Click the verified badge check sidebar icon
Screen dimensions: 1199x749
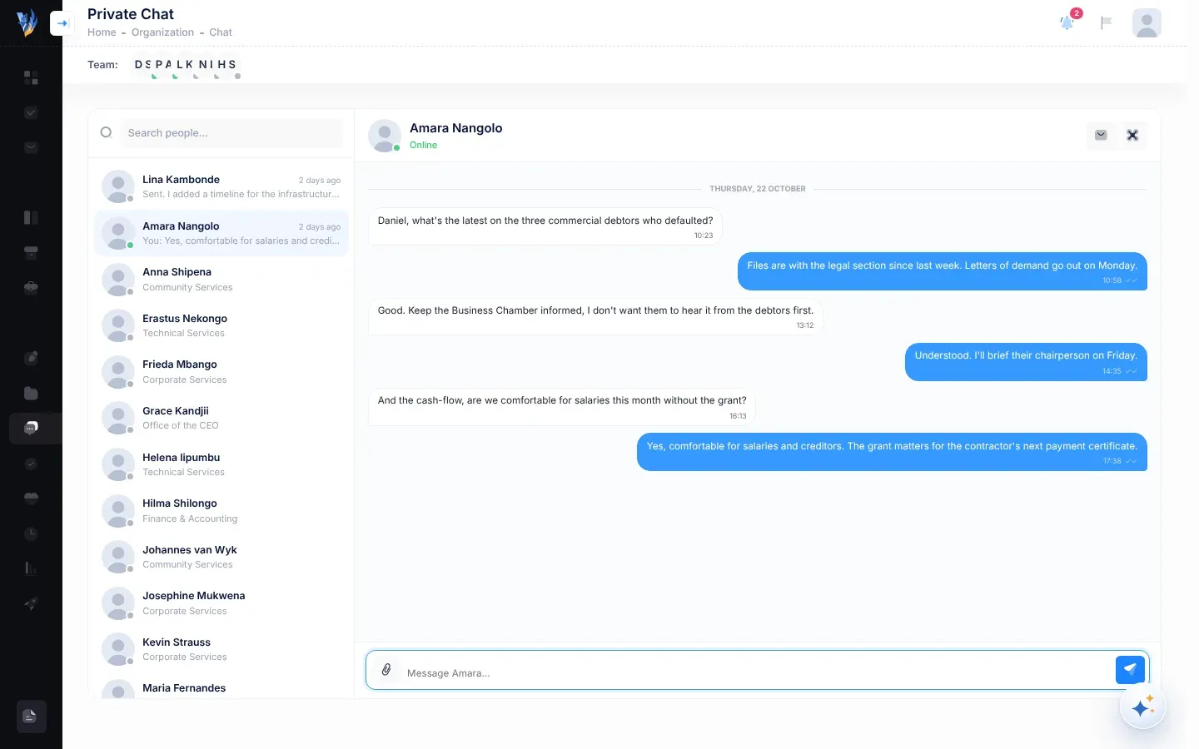coord(31,464)
